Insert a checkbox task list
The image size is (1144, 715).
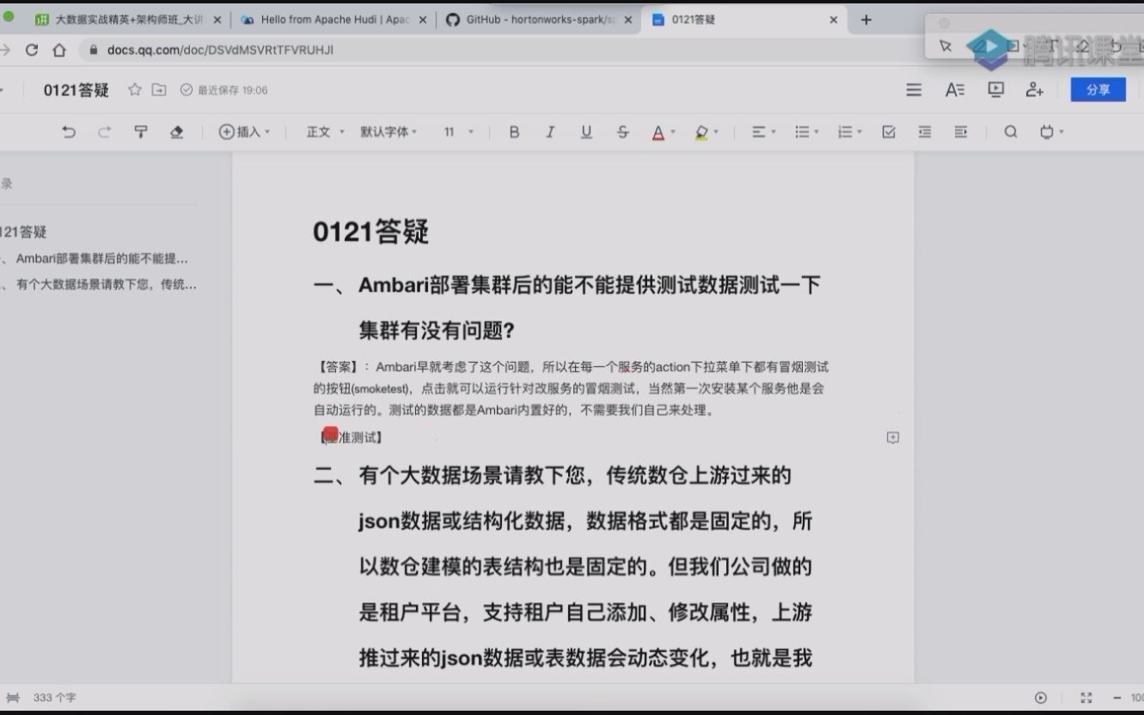coord(889,131)
